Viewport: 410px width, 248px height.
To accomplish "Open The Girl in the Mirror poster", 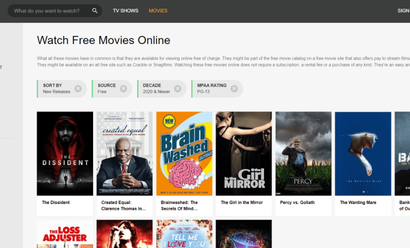I will (x=244, y=154).
